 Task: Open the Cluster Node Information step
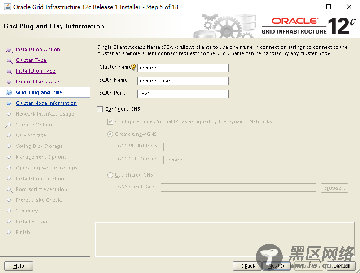click(x=46, y=104)
